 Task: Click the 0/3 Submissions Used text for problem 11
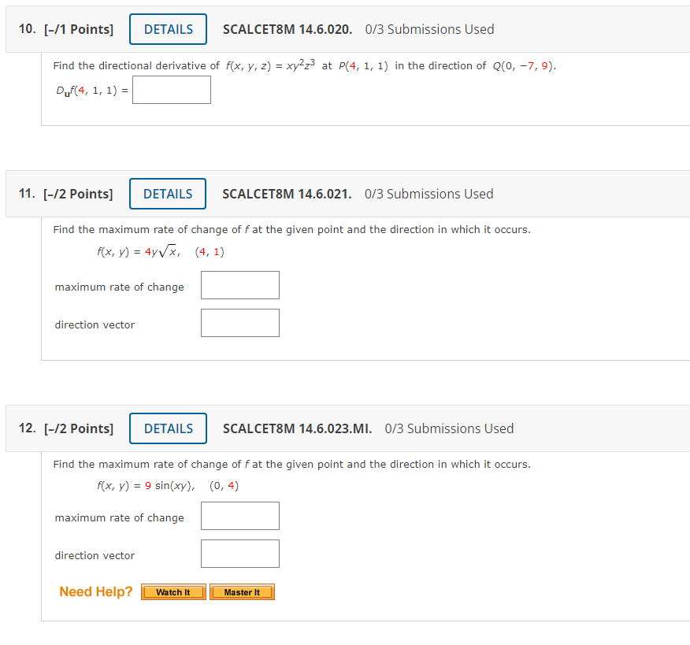coord(429,193)
